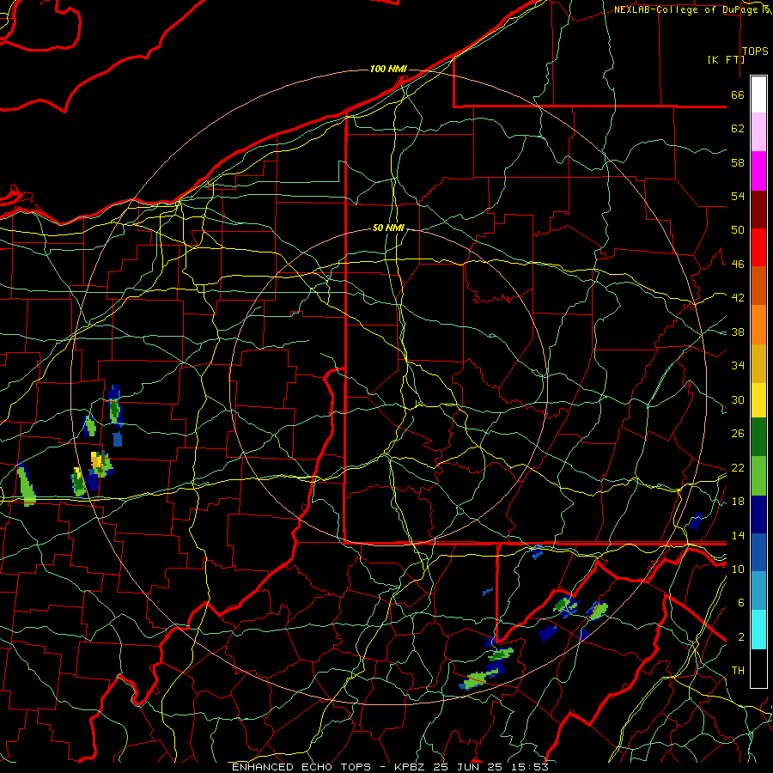Viewport: 773px width, 773px height.
Task: Click the '26' legend value
Action: click(738, 434)
